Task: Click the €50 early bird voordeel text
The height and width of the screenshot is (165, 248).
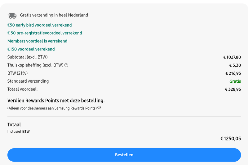Action: [39, 25]
